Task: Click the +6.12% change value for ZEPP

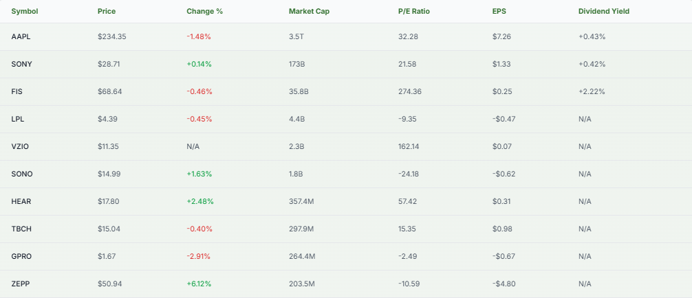Action: (199, 284)
